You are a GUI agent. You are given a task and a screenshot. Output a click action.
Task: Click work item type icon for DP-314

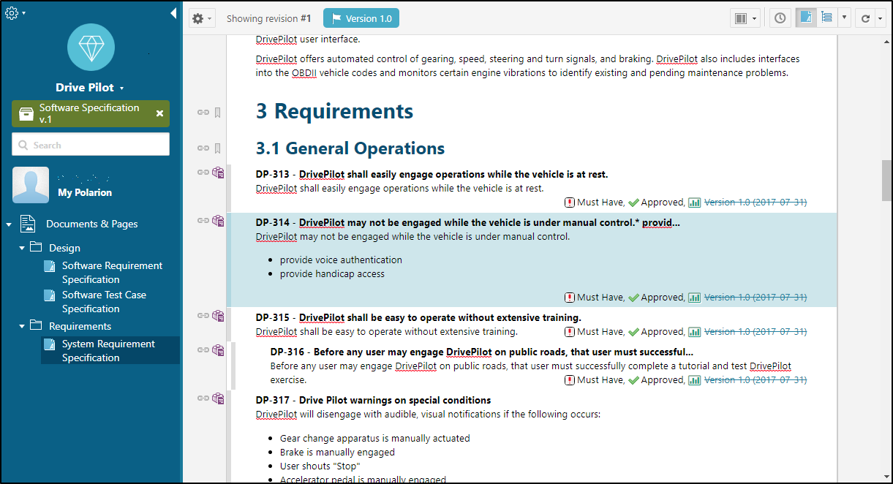[x=218, y=221]
